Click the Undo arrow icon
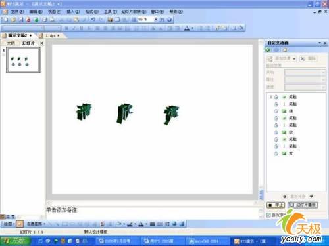The width and height of the screenshot is (329, 246). 93,20
